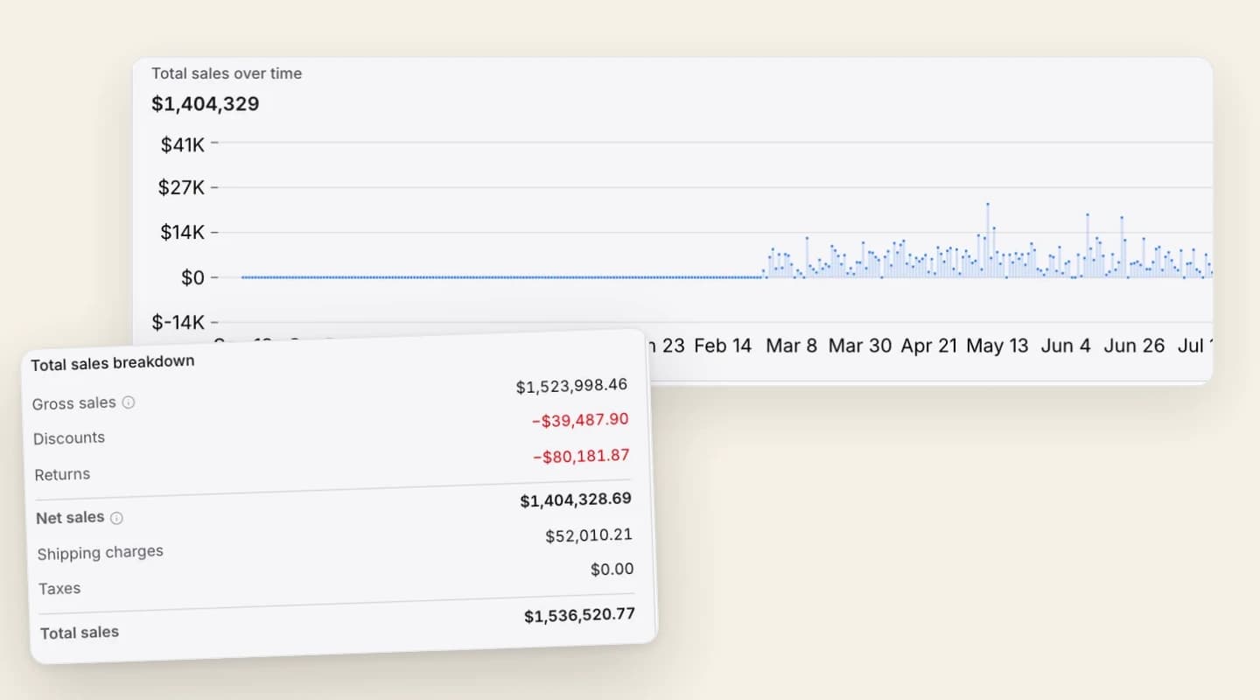Click the $-14K axis label
This screenshot has width=1260, height=700.
(x=178, y=322)
